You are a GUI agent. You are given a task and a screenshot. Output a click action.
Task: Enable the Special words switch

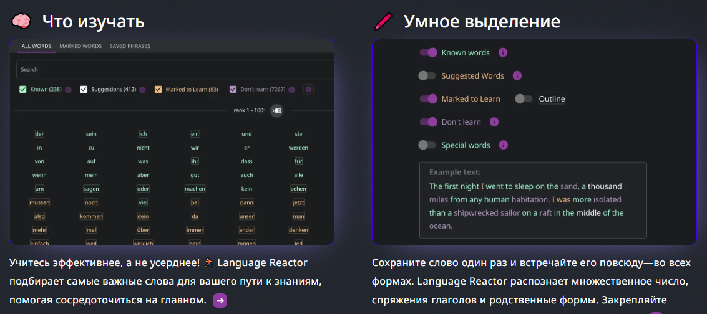[427, 145]
